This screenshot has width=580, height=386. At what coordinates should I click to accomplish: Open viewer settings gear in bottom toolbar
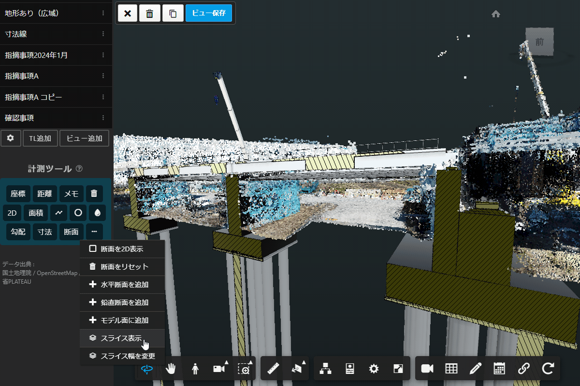[x=374, y=369]
